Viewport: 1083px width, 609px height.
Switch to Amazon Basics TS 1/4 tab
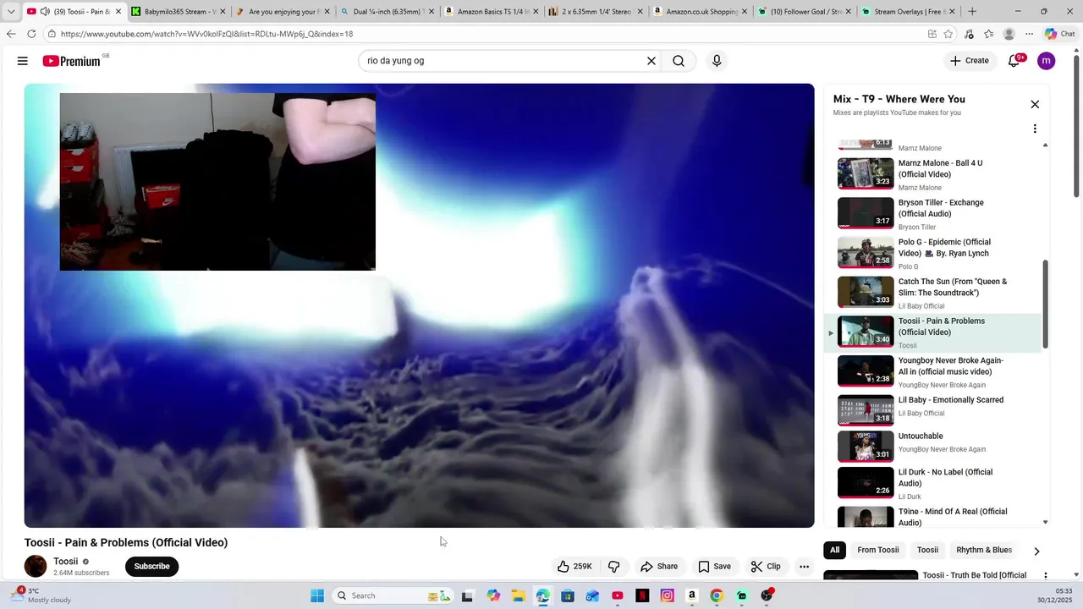(x=492, y=12)
